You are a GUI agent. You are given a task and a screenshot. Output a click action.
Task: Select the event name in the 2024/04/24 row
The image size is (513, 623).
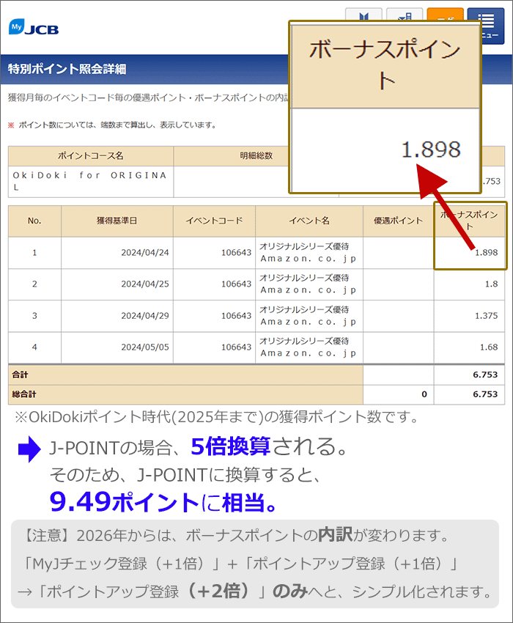309,253
